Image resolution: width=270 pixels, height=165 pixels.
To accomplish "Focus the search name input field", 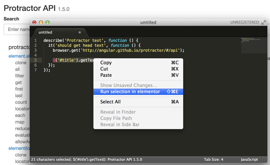I will pos(17,29).
